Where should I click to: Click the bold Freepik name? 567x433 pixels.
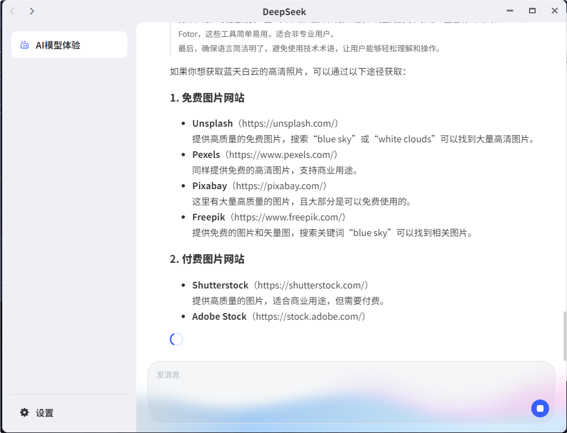pyautogui.click(x=209, y=217)
